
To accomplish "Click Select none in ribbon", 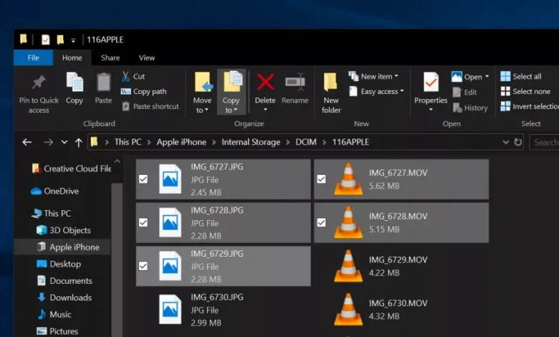I will pyautogui.click(x=525, y=92).
